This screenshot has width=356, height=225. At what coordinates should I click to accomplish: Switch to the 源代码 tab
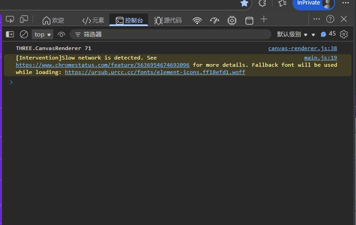tap(168, 20)
